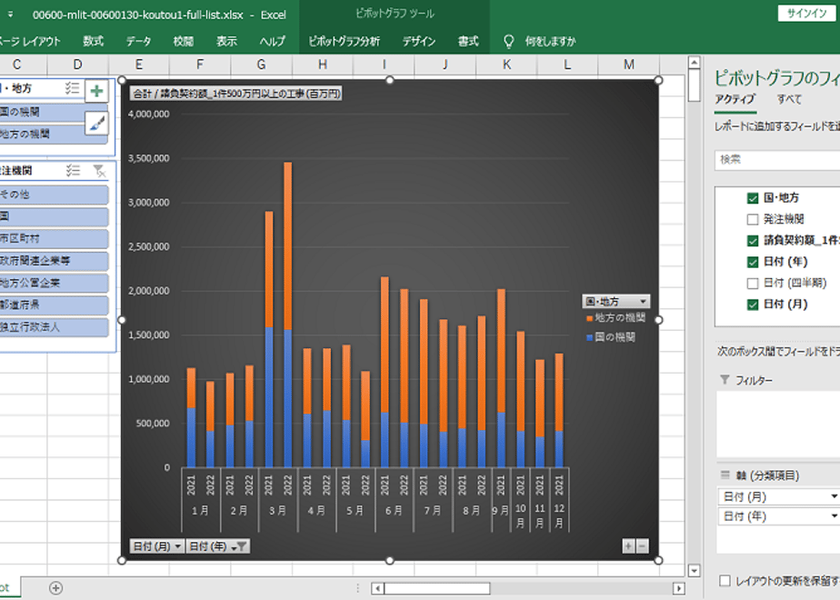Expand 日付 (年) axis field dropdown in pane
This screenshot has height=600, width=840.
[834, 515]
